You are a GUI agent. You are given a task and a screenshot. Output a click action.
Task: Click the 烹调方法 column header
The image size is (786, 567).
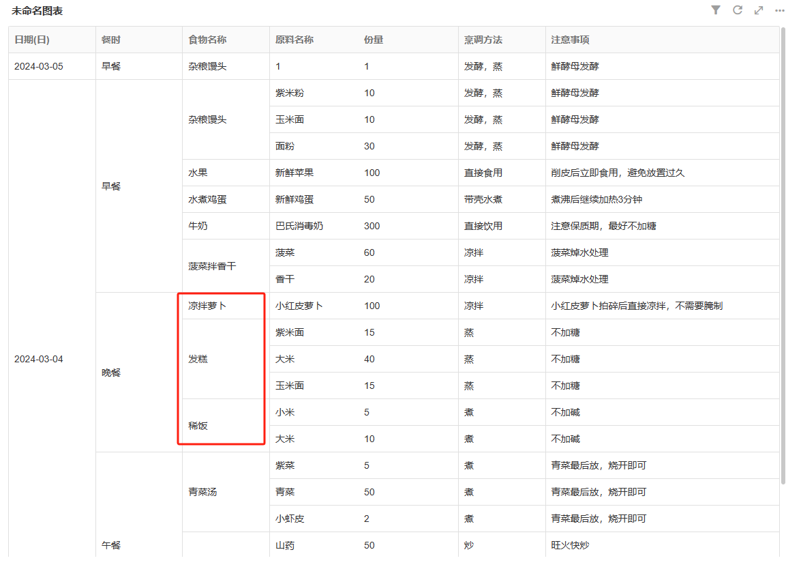[x=483, y=40]
